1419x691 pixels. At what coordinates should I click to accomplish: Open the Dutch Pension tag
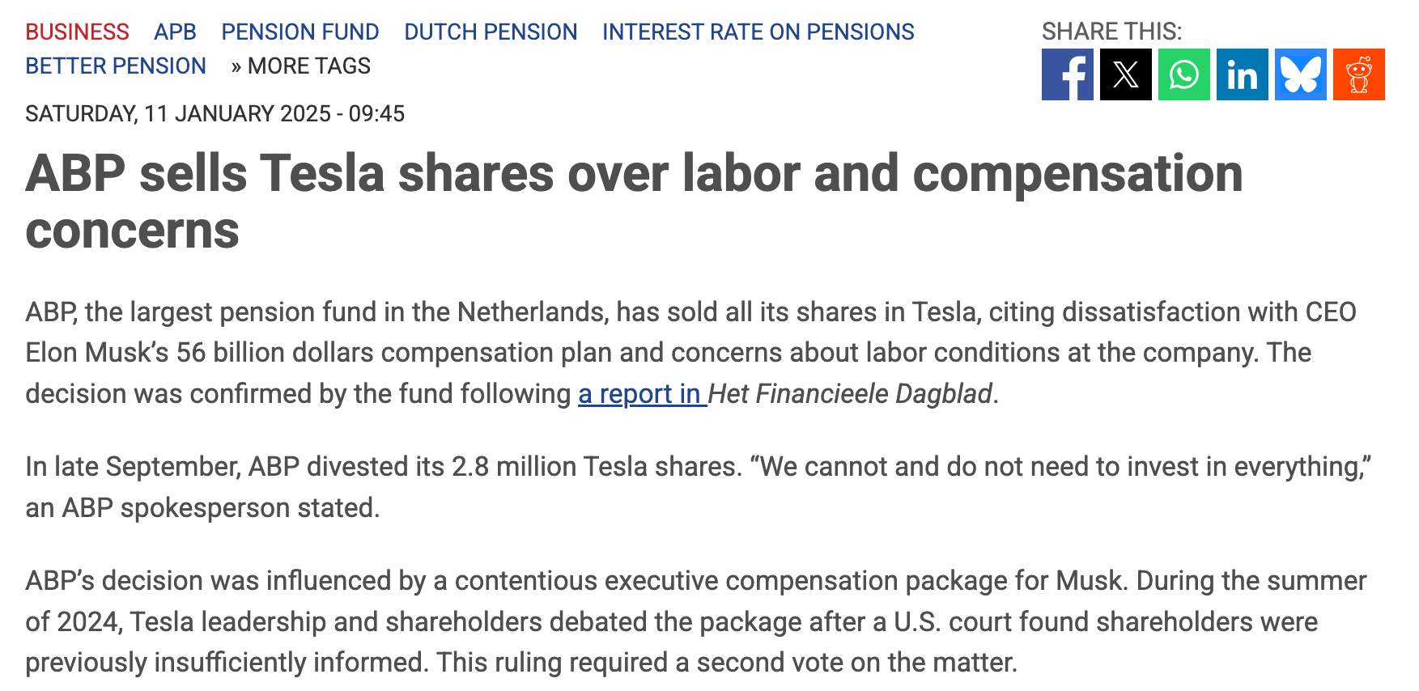(491, 32)
